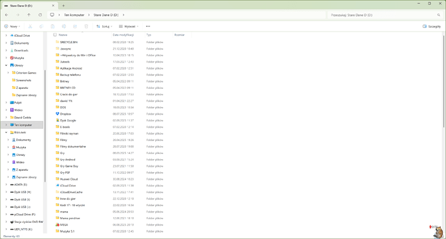Select the $RECYCLE.BIN folder

69,43
